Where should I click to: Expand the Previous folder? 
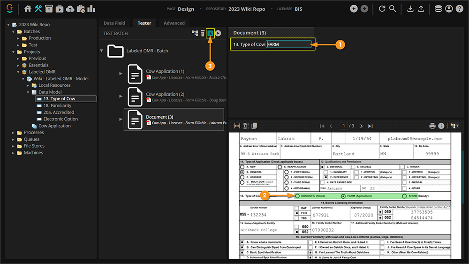coord(18,58)
